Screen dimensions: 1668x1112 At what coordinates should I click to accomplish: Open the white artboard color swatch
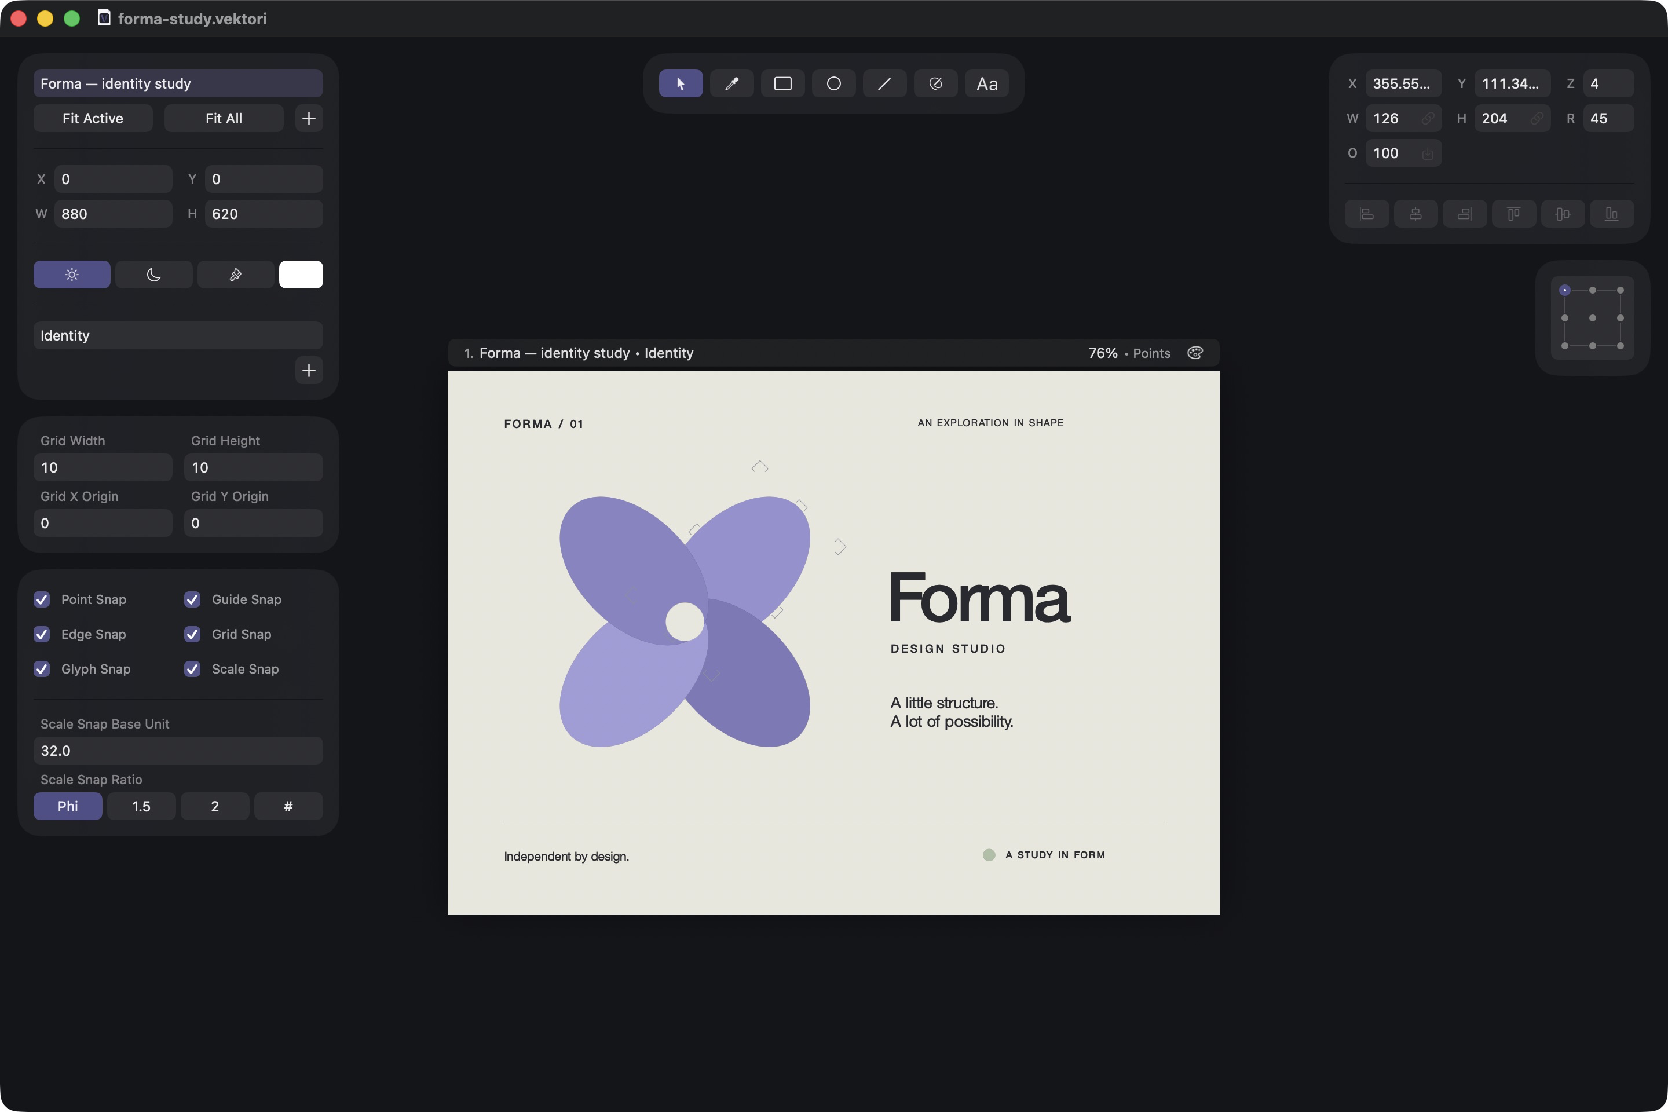tap(301, 275)
